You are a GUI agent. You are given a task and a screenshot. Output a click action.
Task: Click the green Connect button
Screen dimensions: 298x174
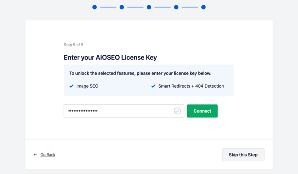[202, 111]
